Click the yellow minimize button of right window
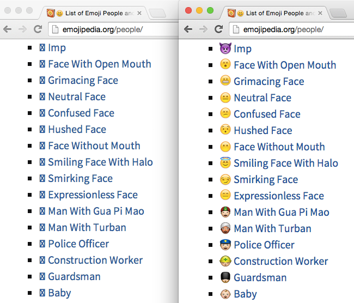 point(199,10)
